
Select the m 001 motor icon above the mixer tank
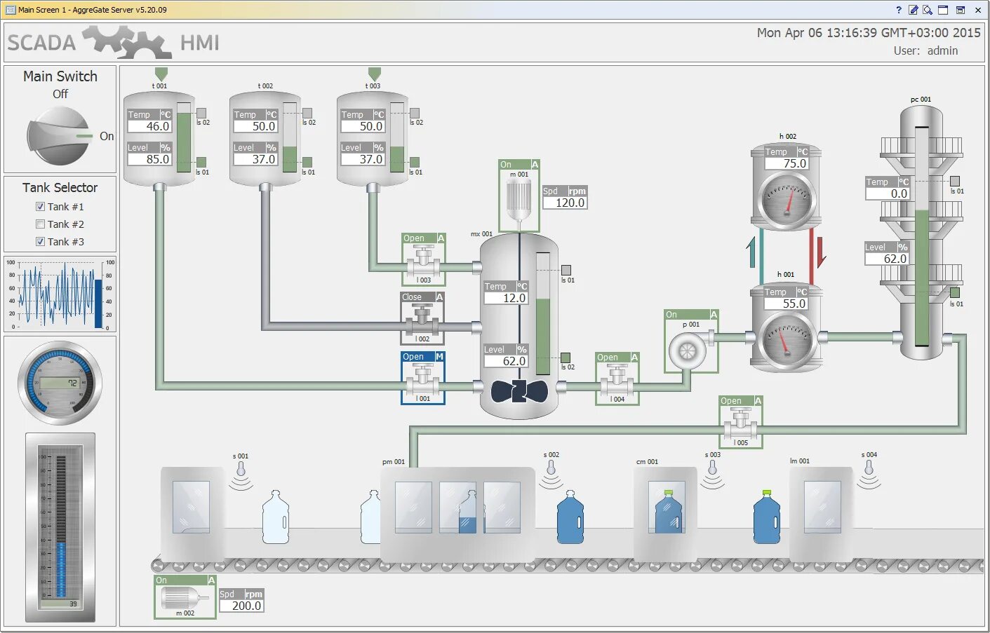[518, 196]
